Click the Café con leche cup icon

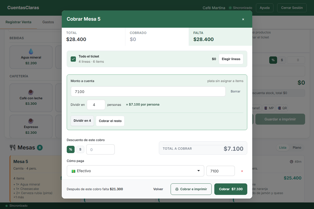[x=31, y=92]
